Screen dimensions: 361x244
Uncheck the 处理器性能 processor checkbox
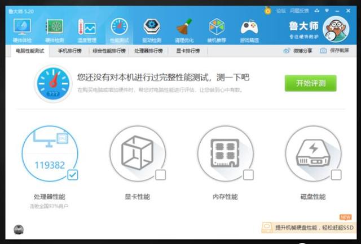pyautogui.click(x=72, y=174)
